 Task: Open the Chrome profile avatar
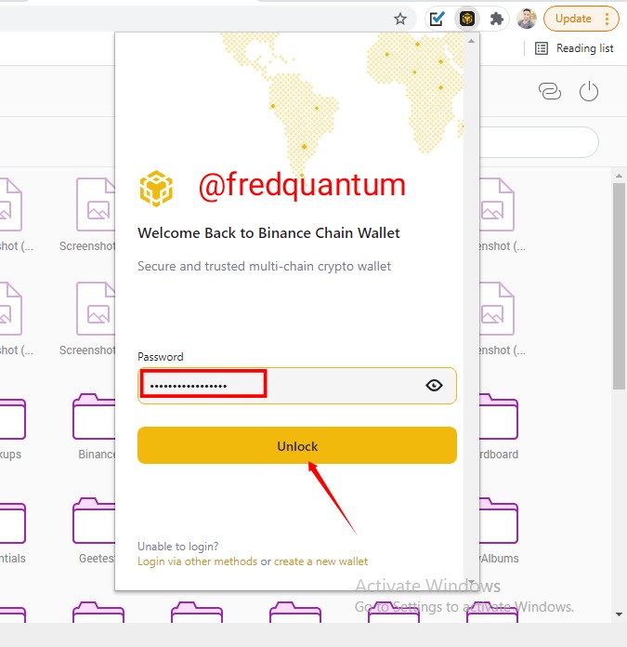527,19
